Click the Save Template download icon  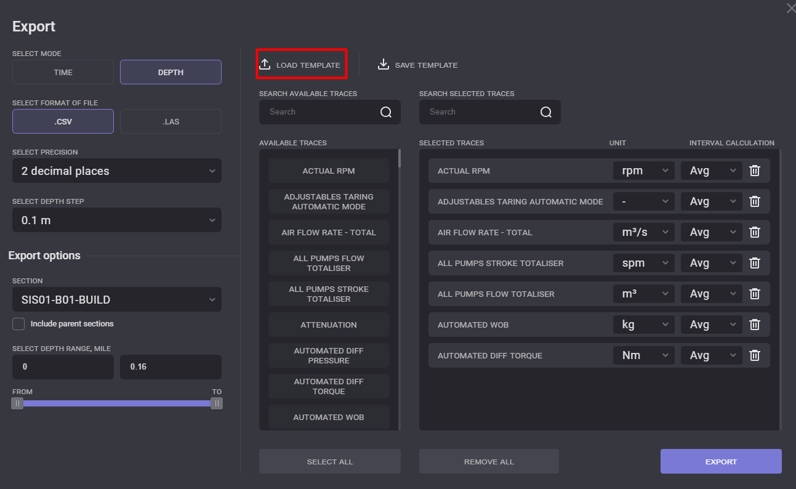[x=384, y=65]
